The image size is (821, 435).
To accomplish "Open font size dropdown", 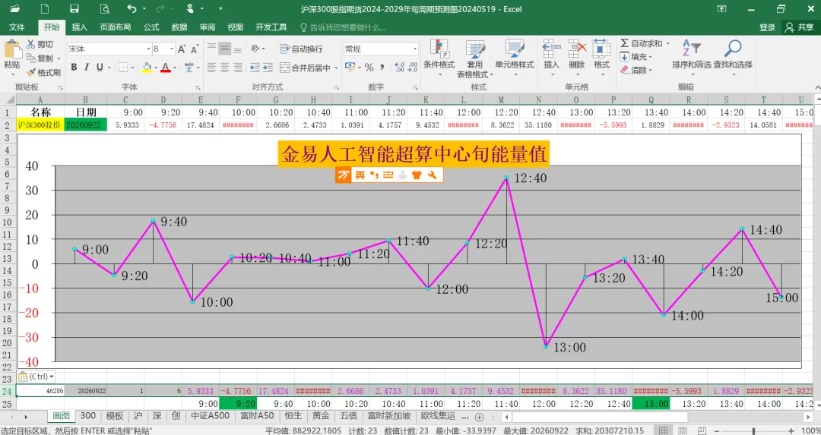I will pos(172,49).
